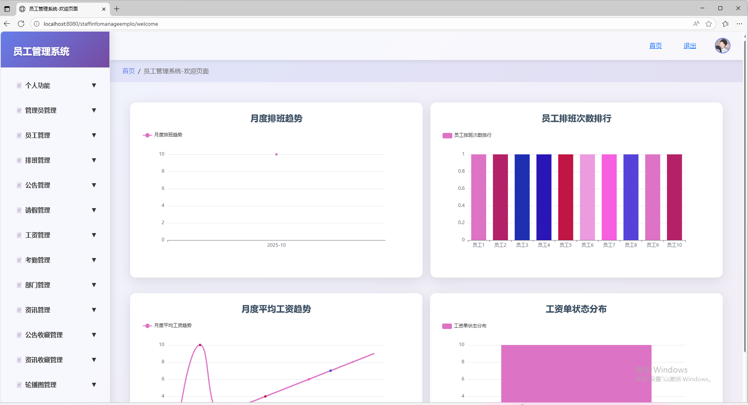Click the document icon beside 排班管理

[19, 161]
